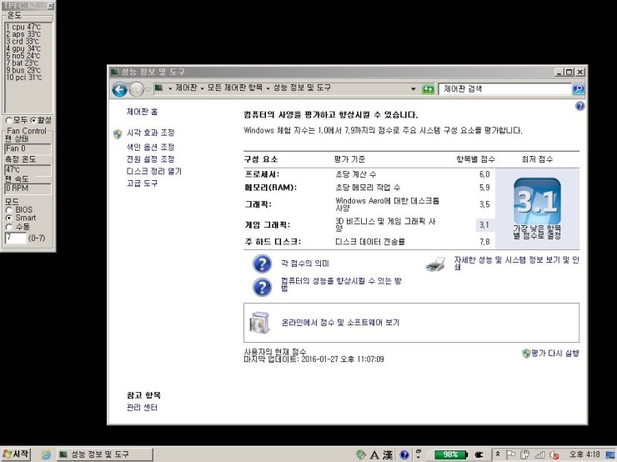The width and height of the screenshot is (617, 462).
Task: Click the AC power plug icon
Action: pyautogui.click(x=479, y=455)
